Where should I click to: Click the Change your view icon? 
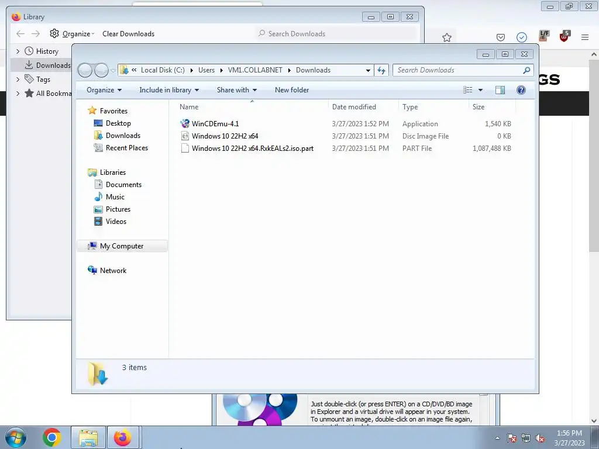467,89
